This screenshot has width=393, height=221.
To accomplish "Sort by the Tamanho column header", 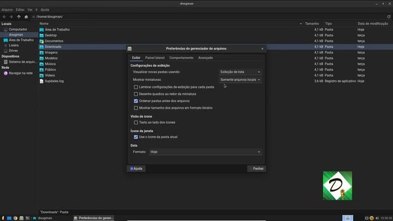I will [x=312, y=23].
